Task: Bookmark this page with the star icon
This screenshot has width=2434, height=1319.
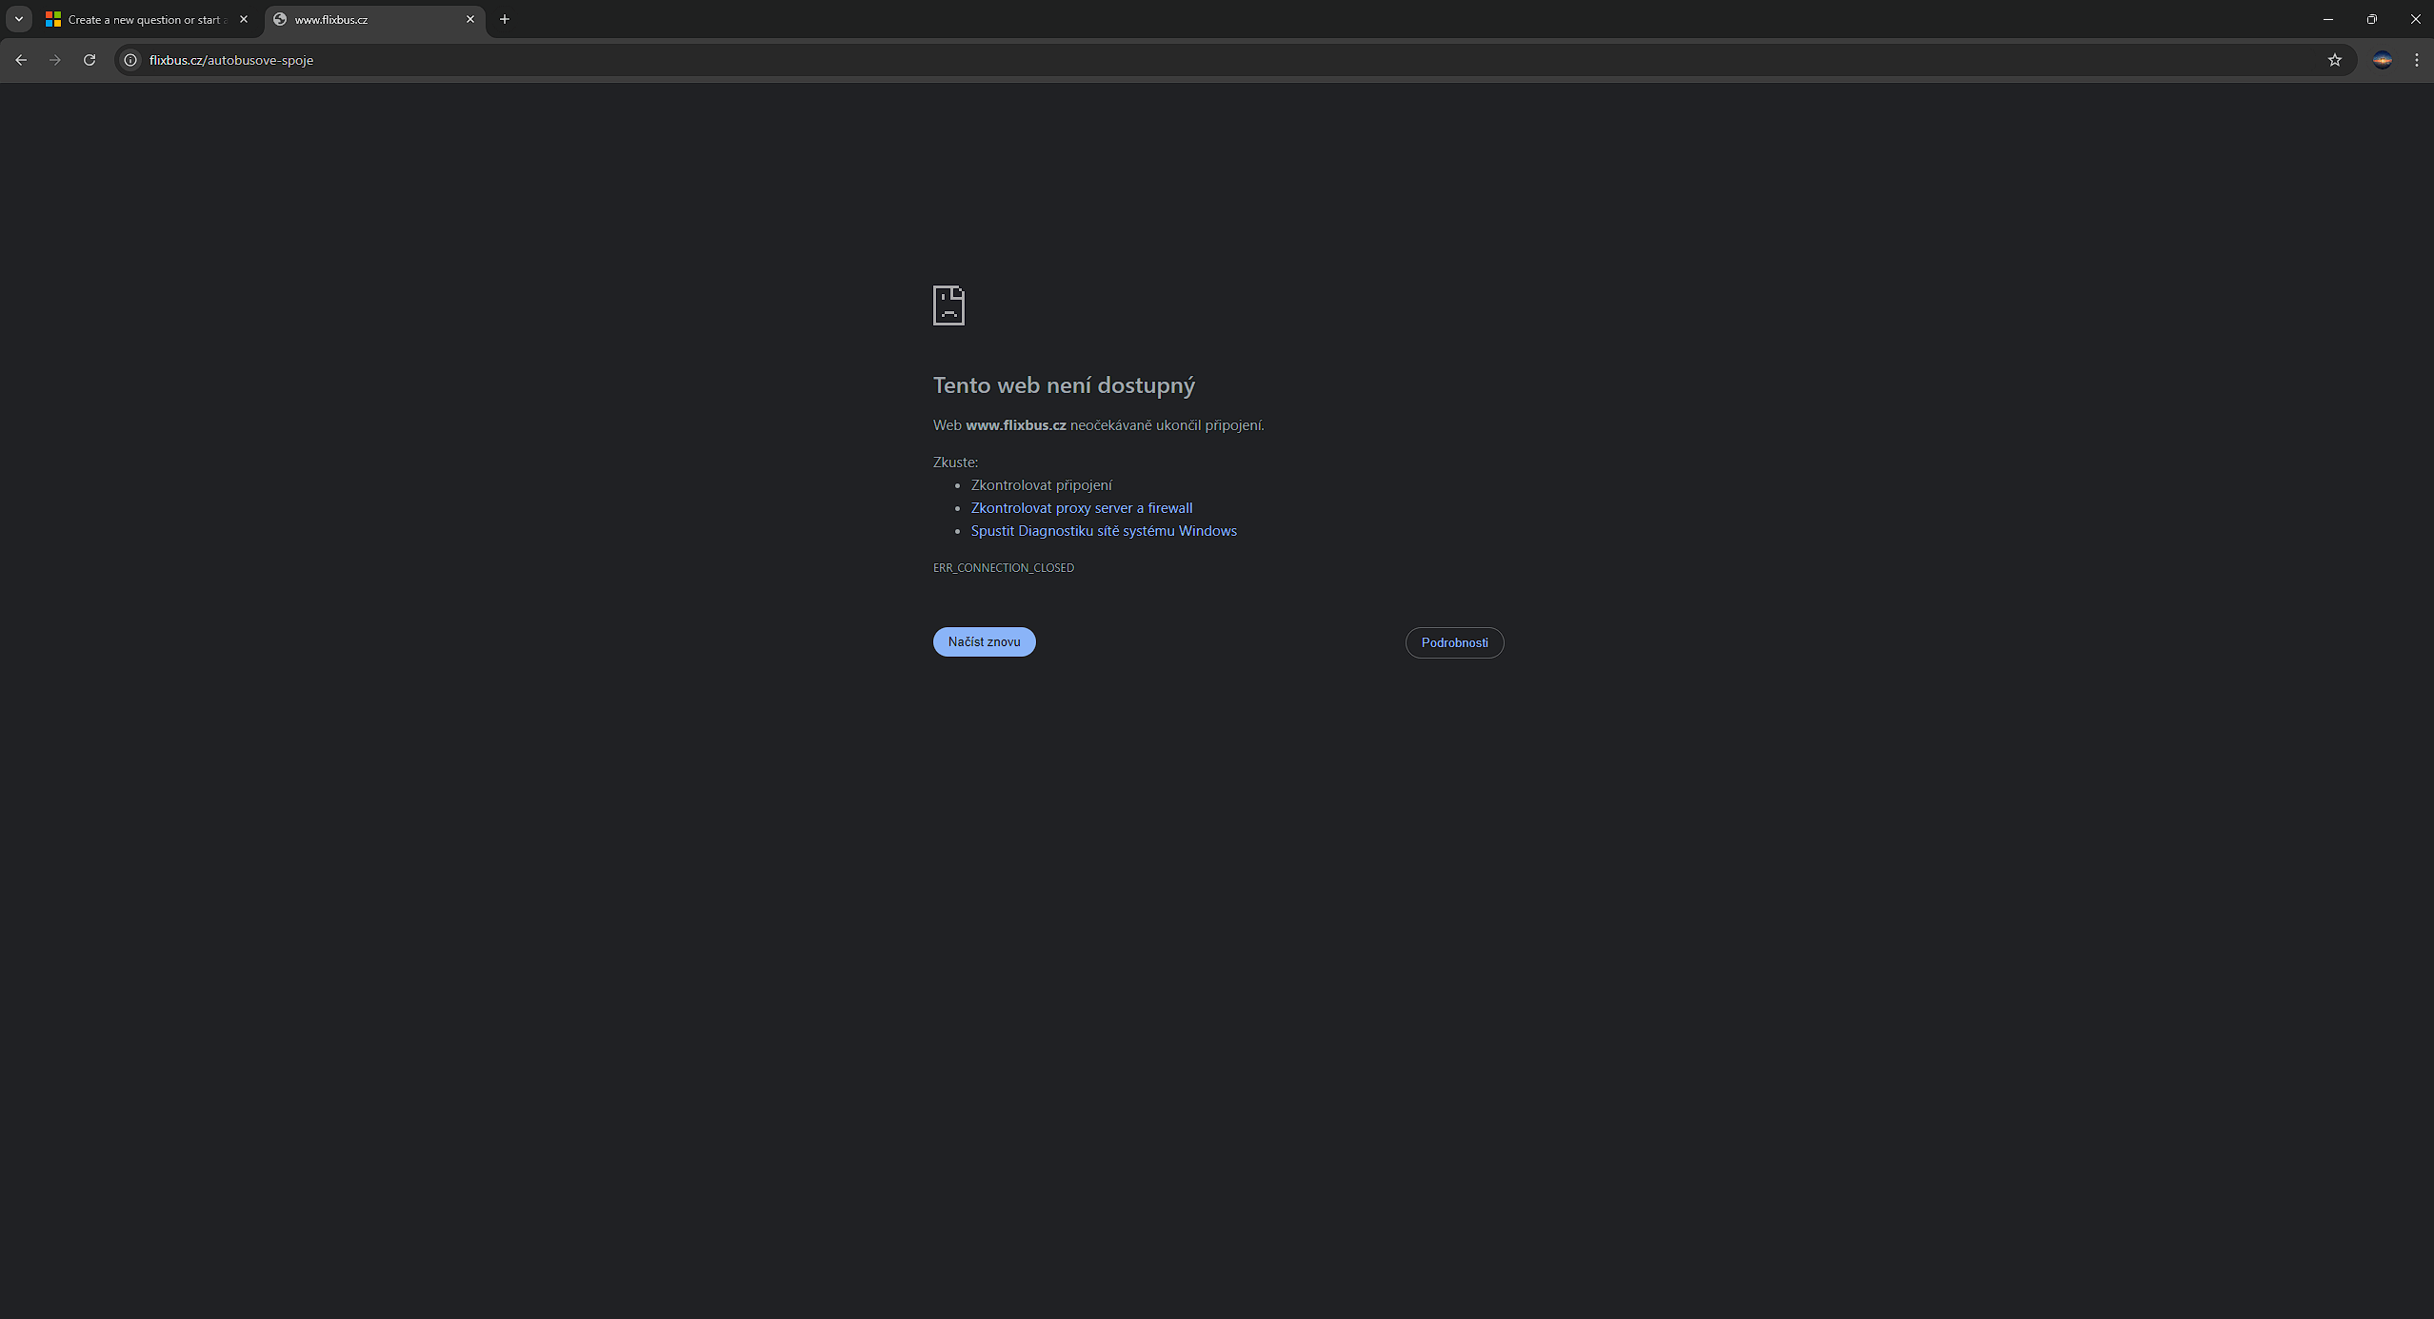Action: pyautogui.click(x=2334, y=60)
